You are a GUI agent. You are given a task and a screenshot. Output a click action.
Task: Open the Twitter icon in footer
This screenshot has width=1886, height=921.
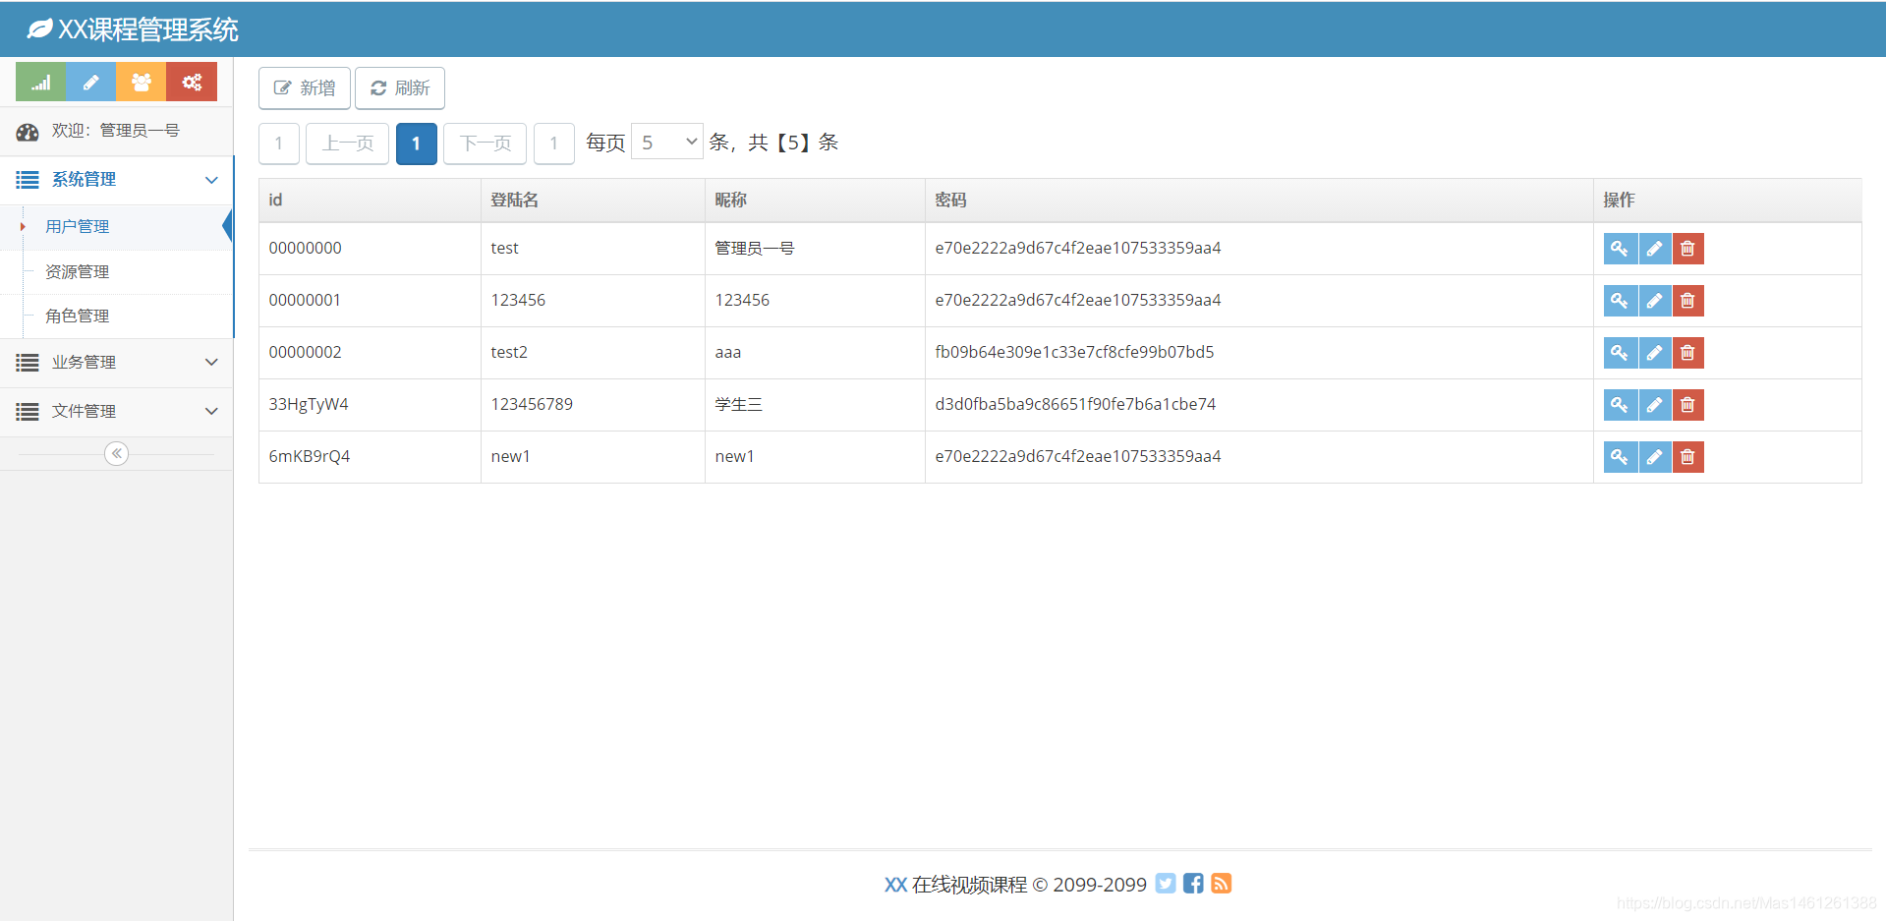(1166, 884)
